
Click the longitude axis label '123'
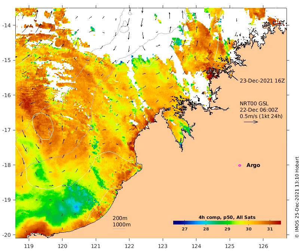pyautogui.click(x=163, y=246)
